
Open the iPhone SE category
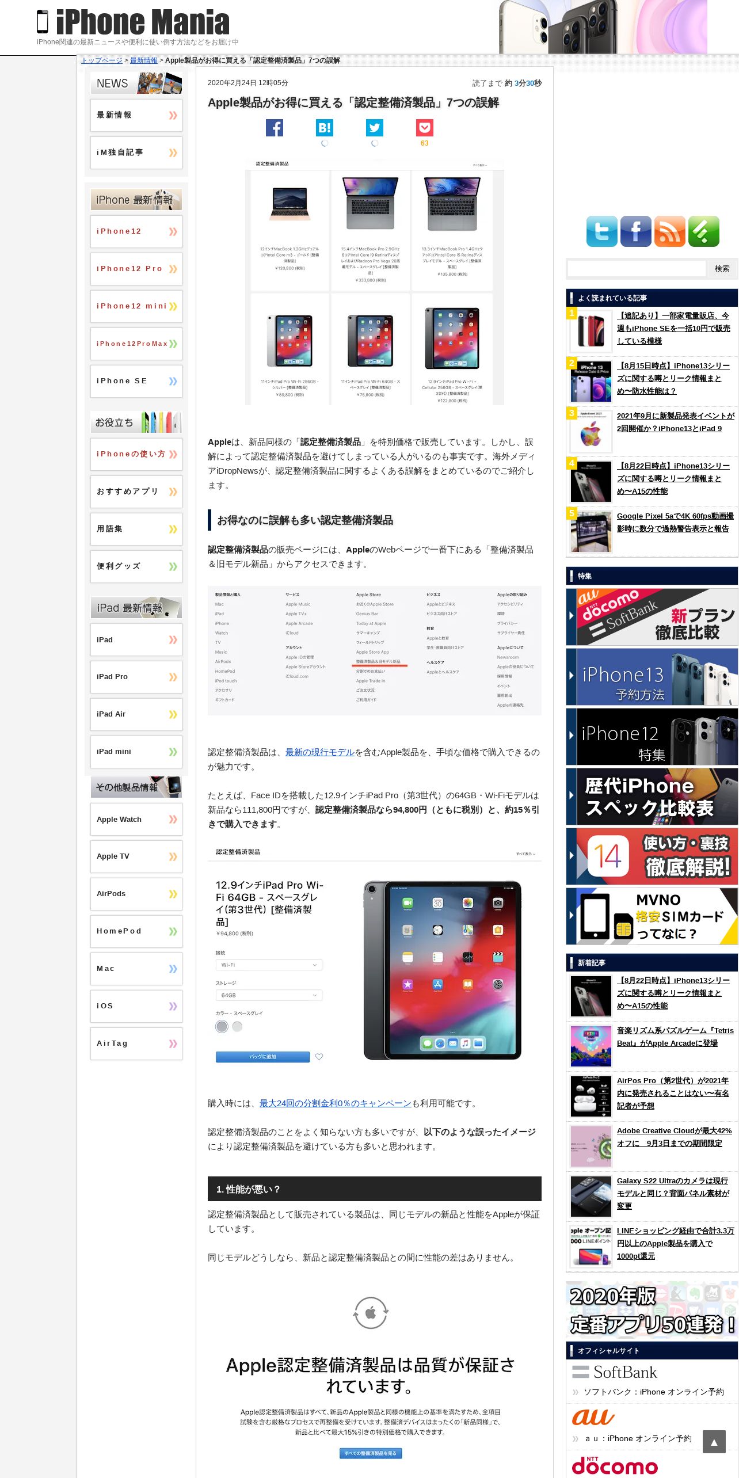(x=136, y=381)
